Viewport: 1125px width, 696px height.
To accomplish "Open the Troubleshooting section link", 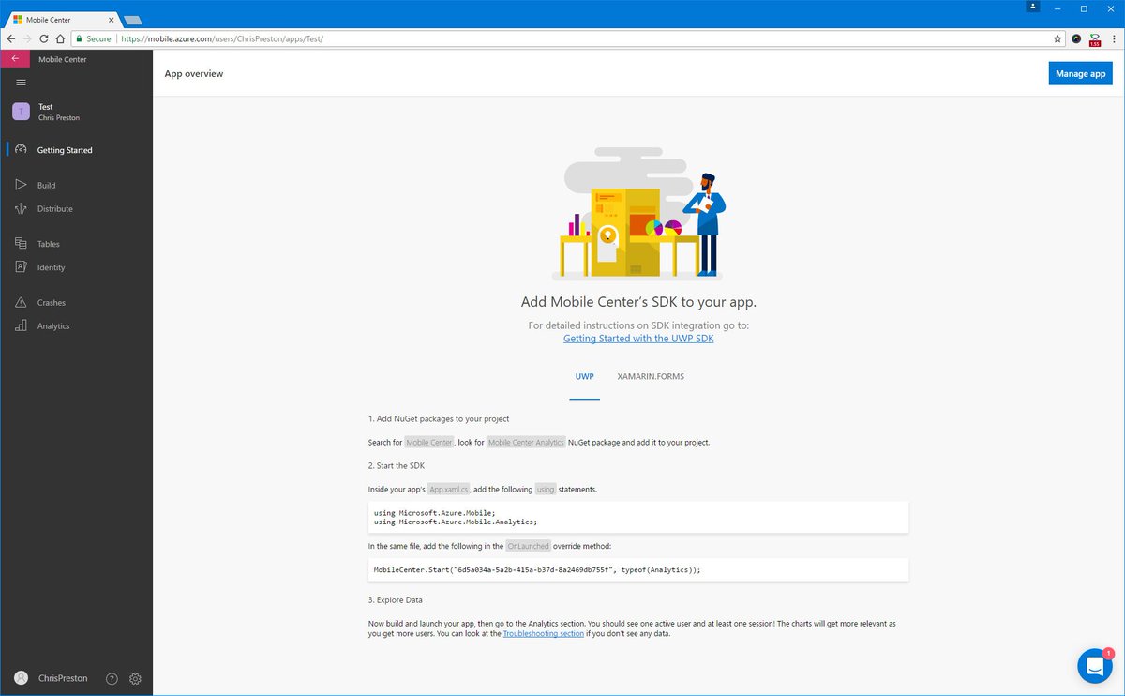I will pos(544,634).
